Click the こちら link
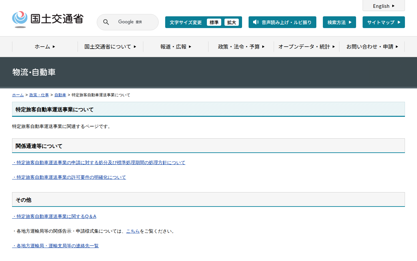Viewport: 417px width, 261px height. point(133,231)
